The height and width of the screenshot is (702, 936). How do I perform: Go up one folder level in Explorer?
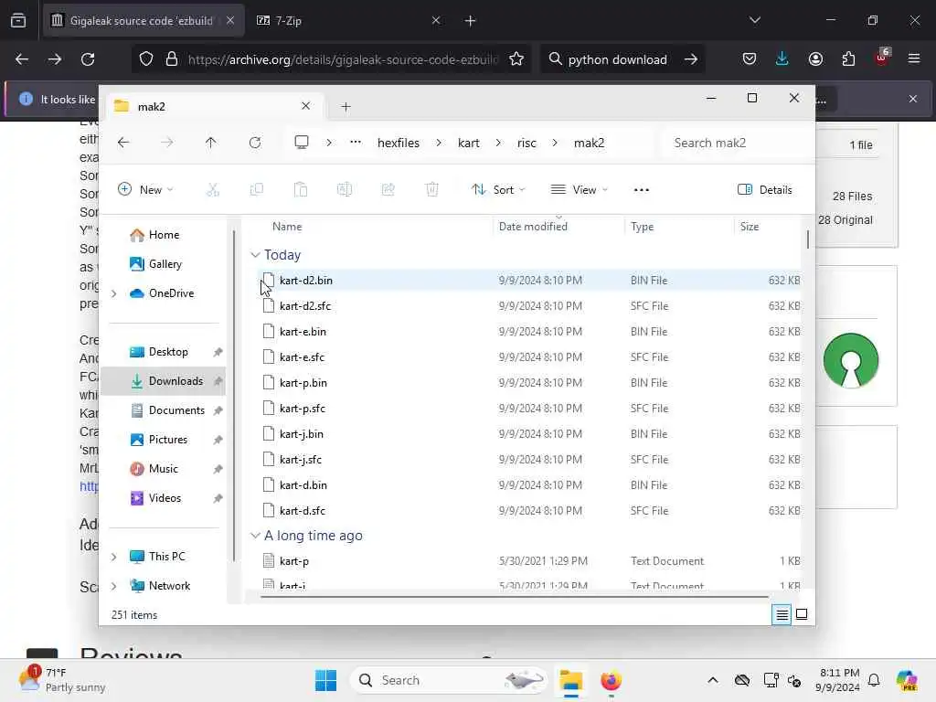click(x=211, y=143)
